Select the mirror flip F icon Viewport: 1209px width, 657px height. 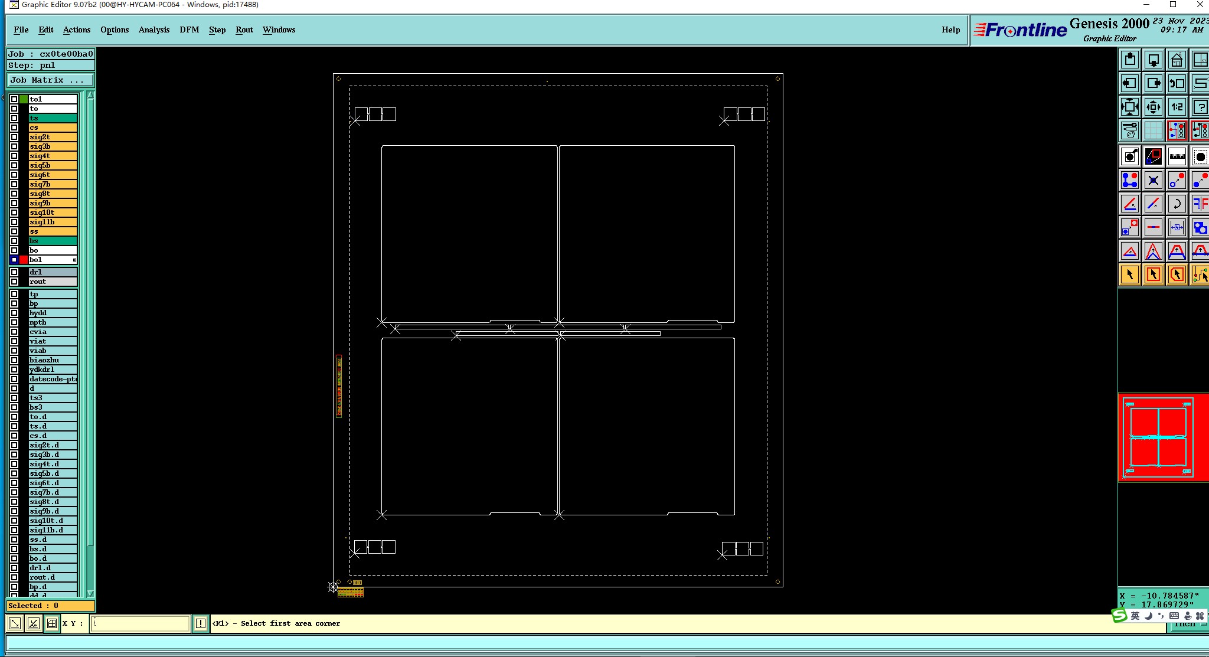pos(1200,204)
